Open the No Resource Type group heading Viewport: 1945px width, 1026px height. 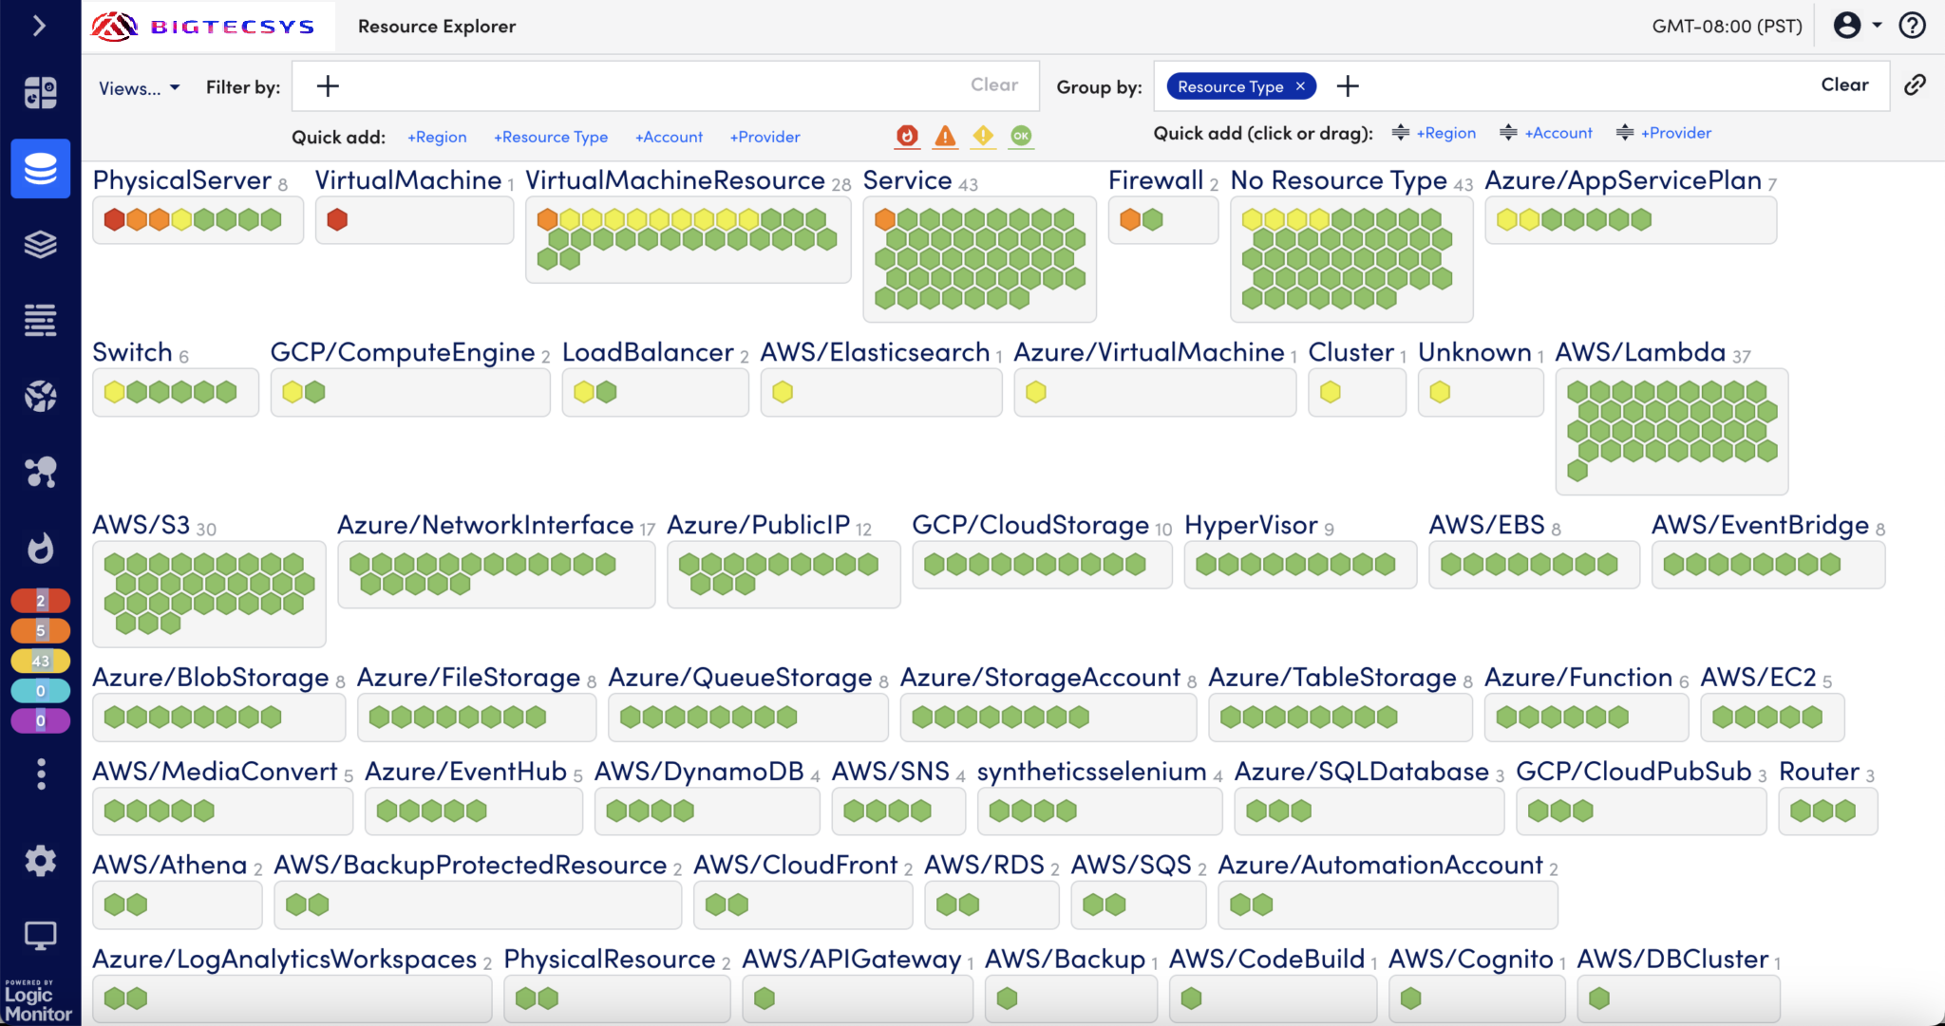1339,180
